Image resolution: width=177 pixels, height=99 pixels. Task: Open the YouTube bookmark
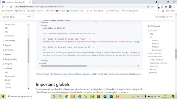pos(60,11)
